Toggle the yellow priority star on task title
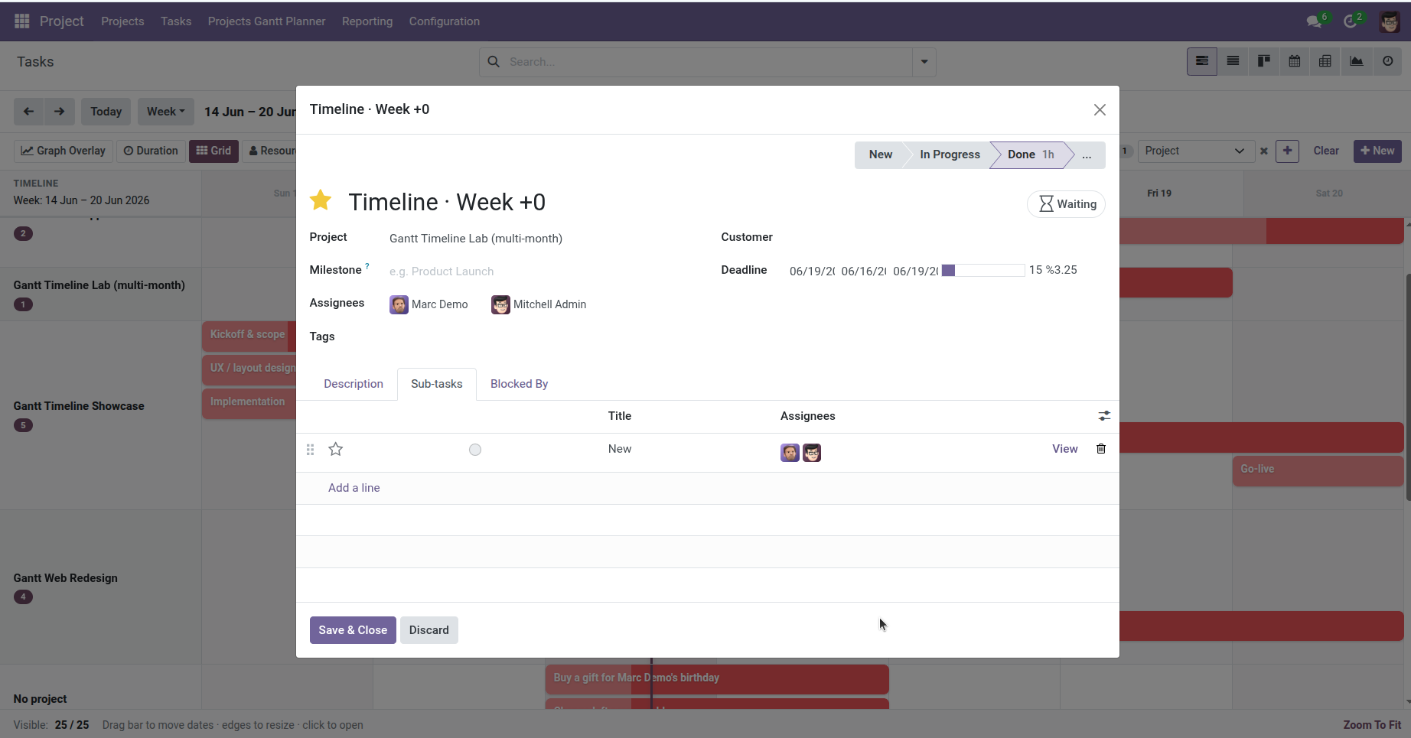 pyautogui.click(x=321, y=200)
